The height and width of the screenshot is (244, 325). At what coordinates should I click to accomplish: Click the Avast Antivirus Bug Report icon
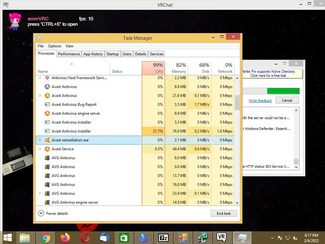(47, 105)
